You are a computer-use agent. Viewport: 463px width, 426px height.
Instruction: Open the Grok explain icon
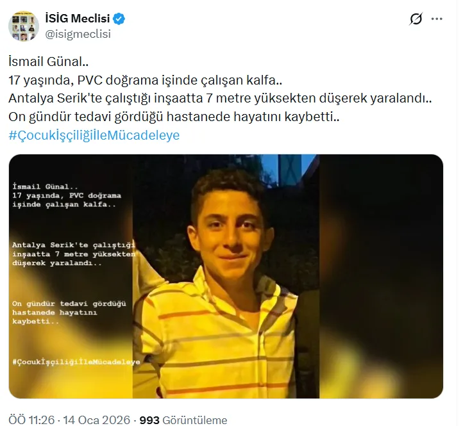416,19
